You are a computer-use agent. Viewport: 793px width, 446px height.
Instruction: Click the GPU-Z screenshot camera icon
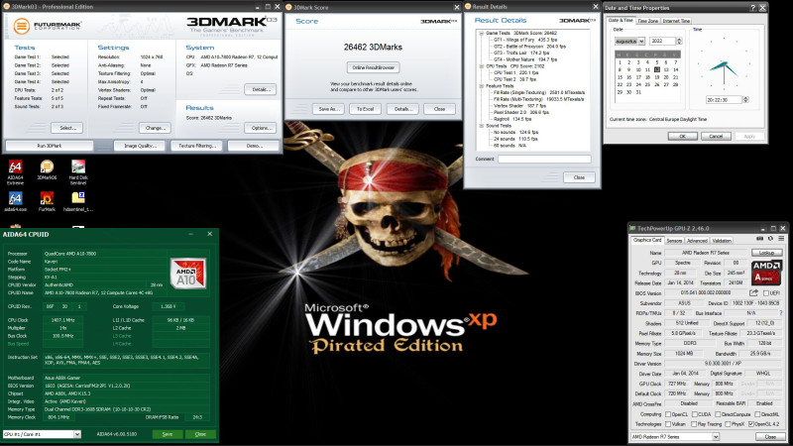[759, 239]
